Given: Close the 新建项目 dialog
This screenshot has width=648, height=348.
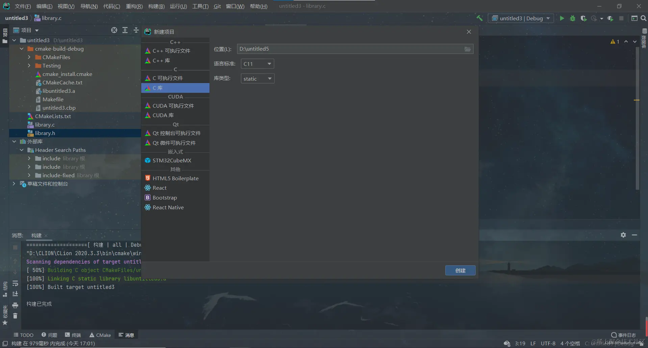Looking at the screenshot, I should click(469, 32).
